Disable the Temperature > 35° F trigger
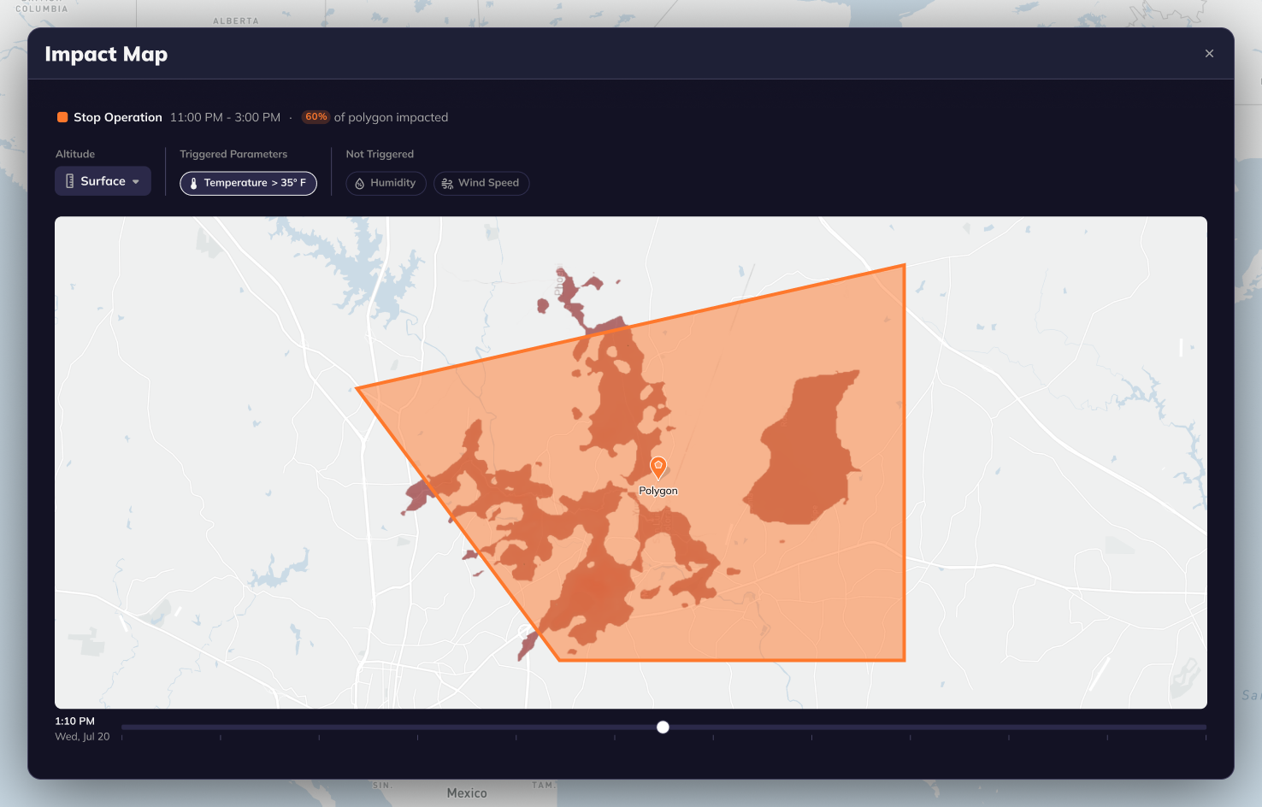 pyautogui.click(x=248, y=183)
